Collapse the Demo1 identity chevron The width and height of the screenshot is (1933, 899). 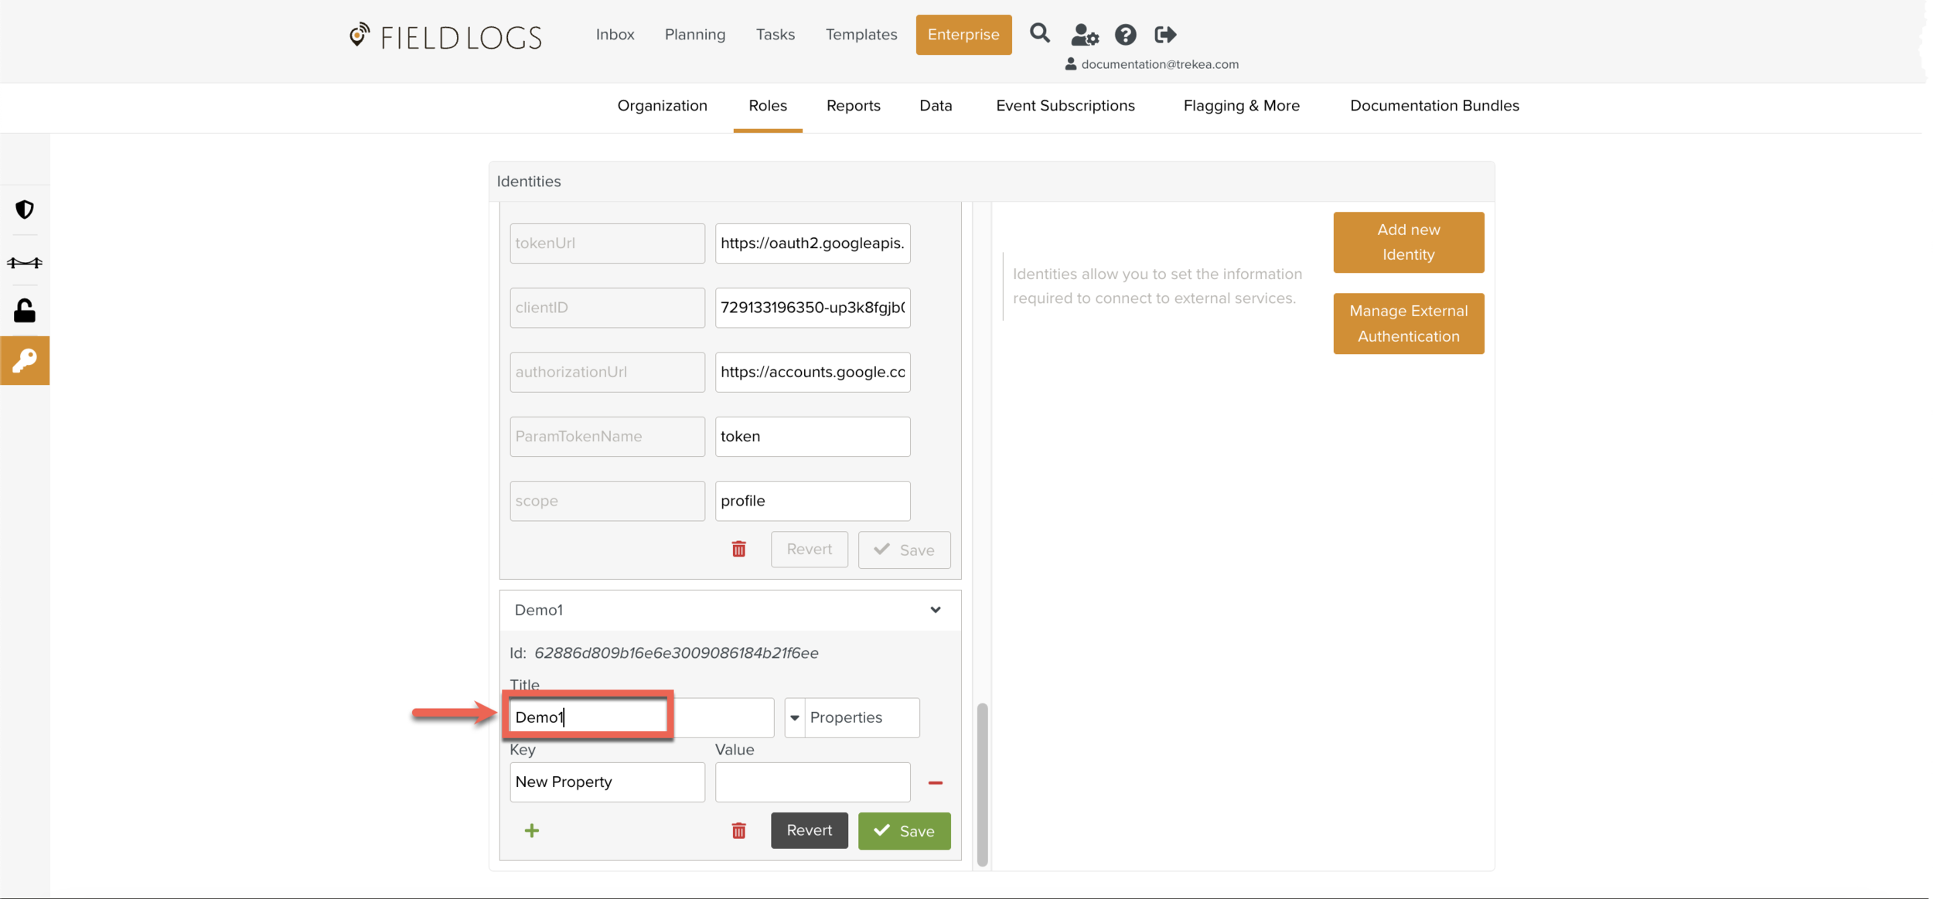(x=935, y=610)
